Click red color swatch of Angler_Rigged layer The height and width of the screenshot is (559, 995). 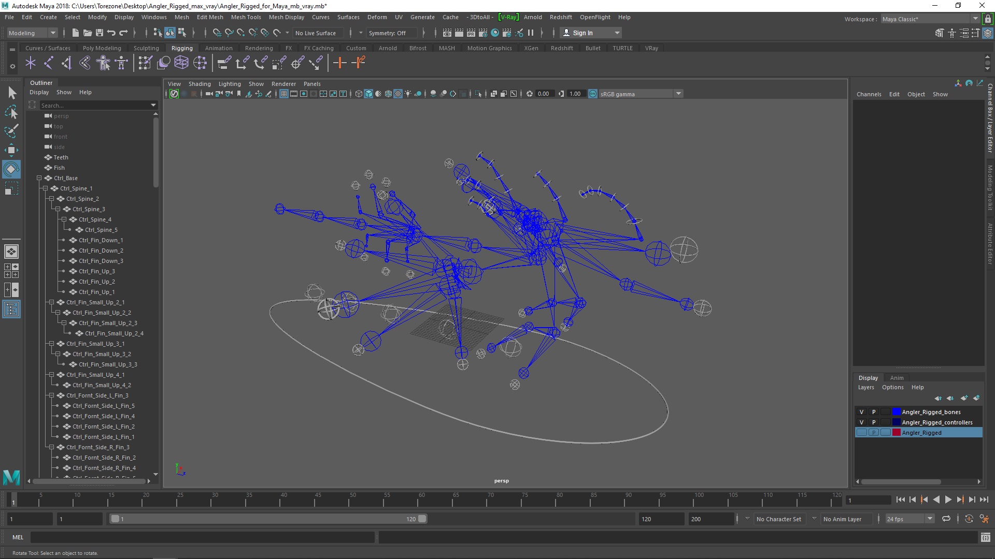(x=896, y=433)
